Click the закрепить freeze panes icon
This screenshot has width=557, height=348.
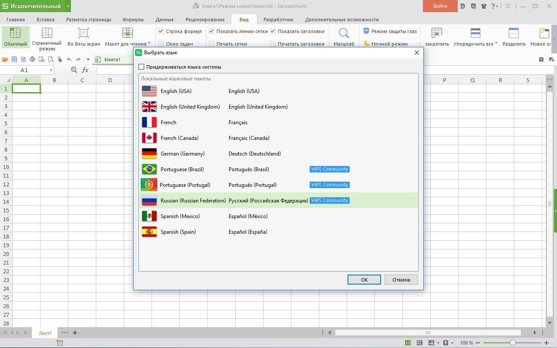click(x=437, y=33)
